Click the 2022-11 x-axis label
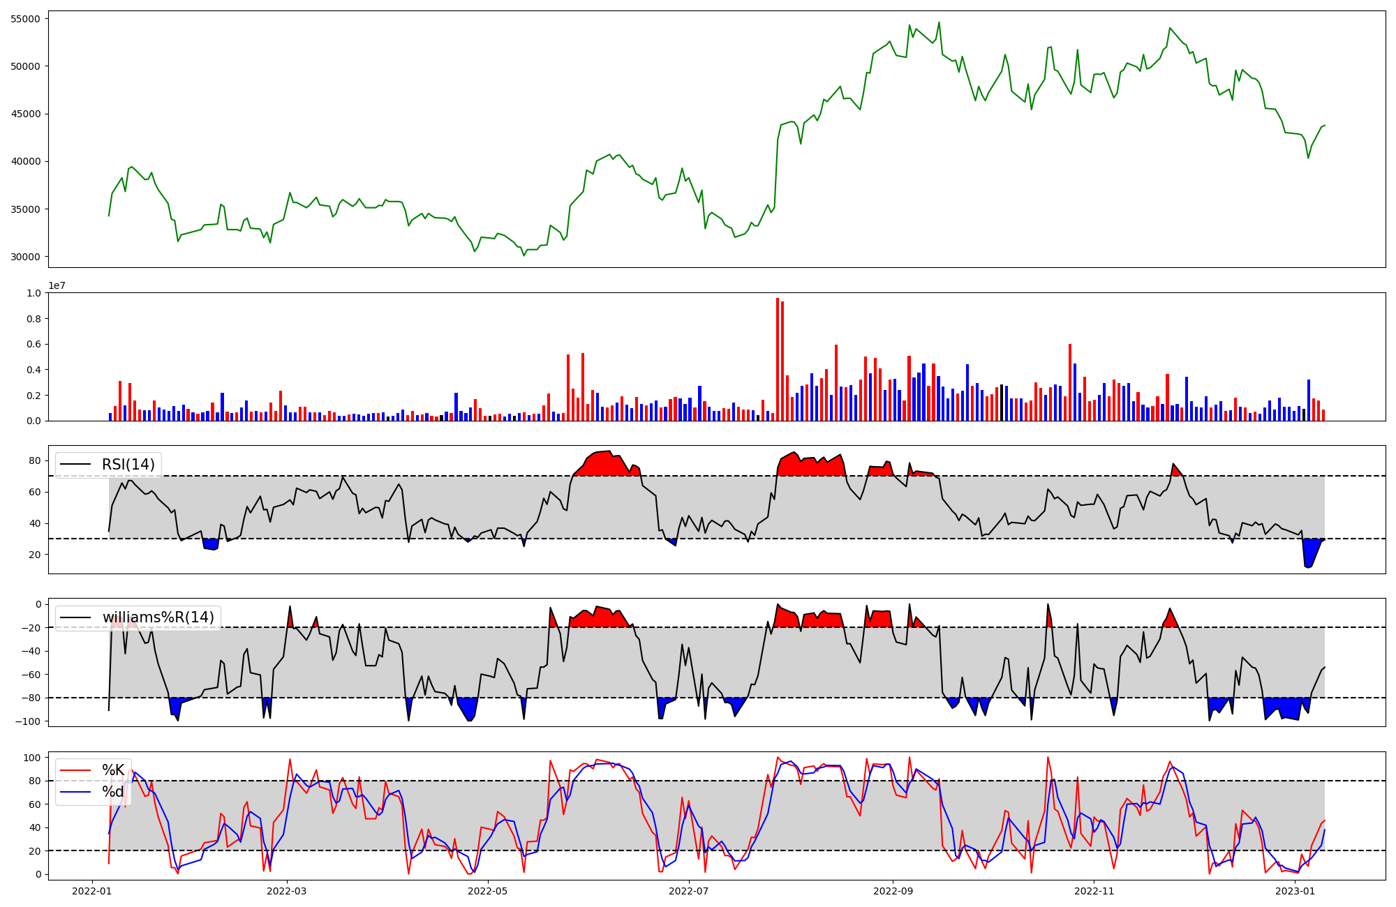Image resolution: width=1396 pixels, height=907 pixels. point(1094,891)
